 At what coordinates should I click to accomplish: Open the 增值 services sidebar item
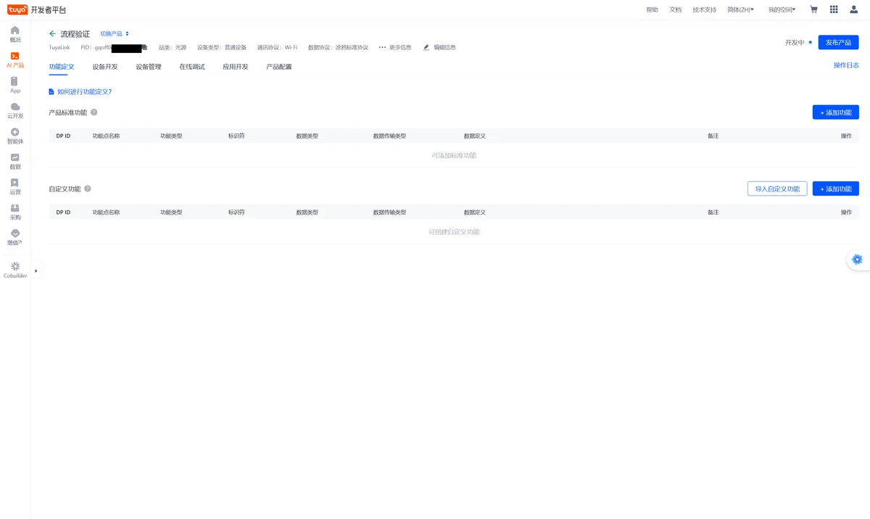pyautogui.click(x=15, y=237)
